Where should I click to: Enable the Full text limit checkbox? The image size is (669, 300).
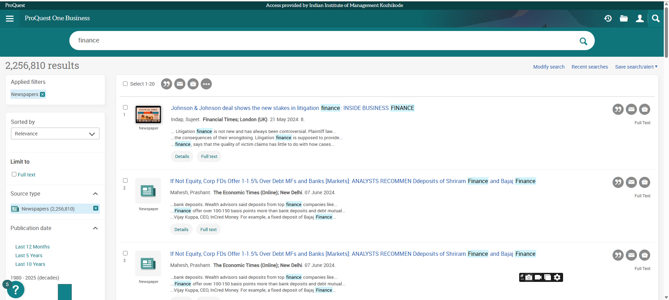(x=14, y=174)
